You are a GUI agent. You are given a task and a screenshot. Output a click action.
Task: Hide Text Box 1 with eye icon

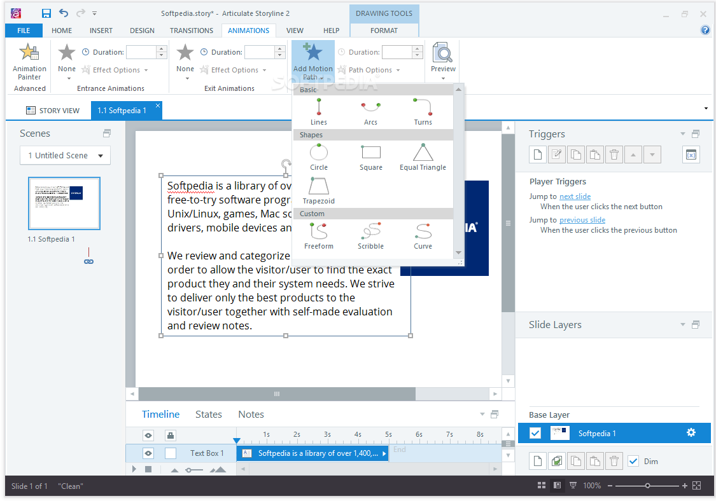(x=148, y=453)
